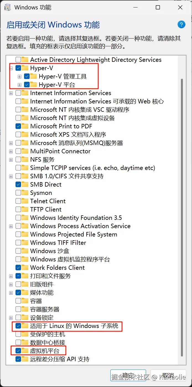Expand the SMB 1.0/CIFS 文件共享支持 node
192x387 pixels.
pos(11,176)
